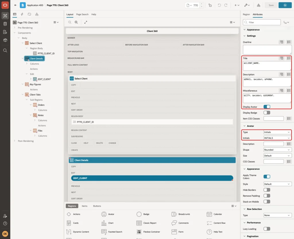Open Style dropdown under Appearance
The height and width of the screenshot is (239, 294).
point(277,184)
